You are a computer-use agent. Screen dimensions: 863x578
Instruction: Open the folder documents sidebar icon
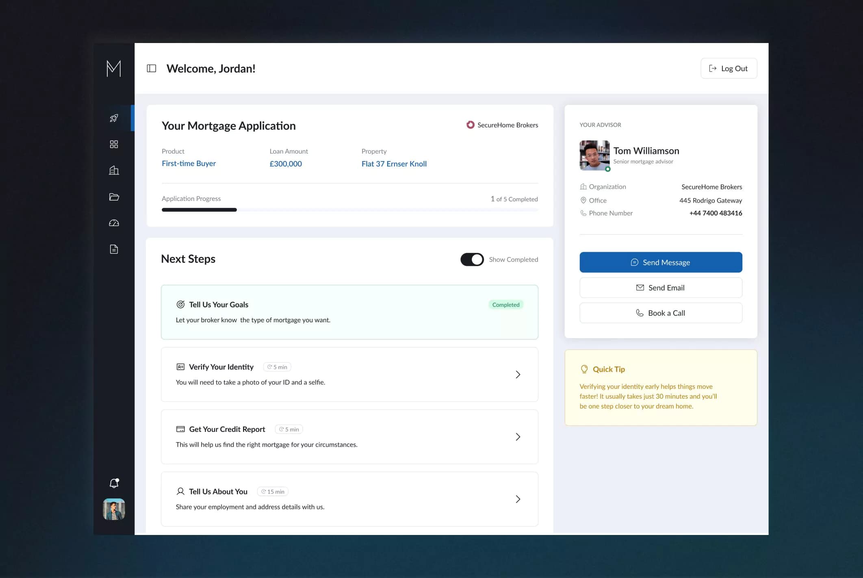(x=114, y=197)
